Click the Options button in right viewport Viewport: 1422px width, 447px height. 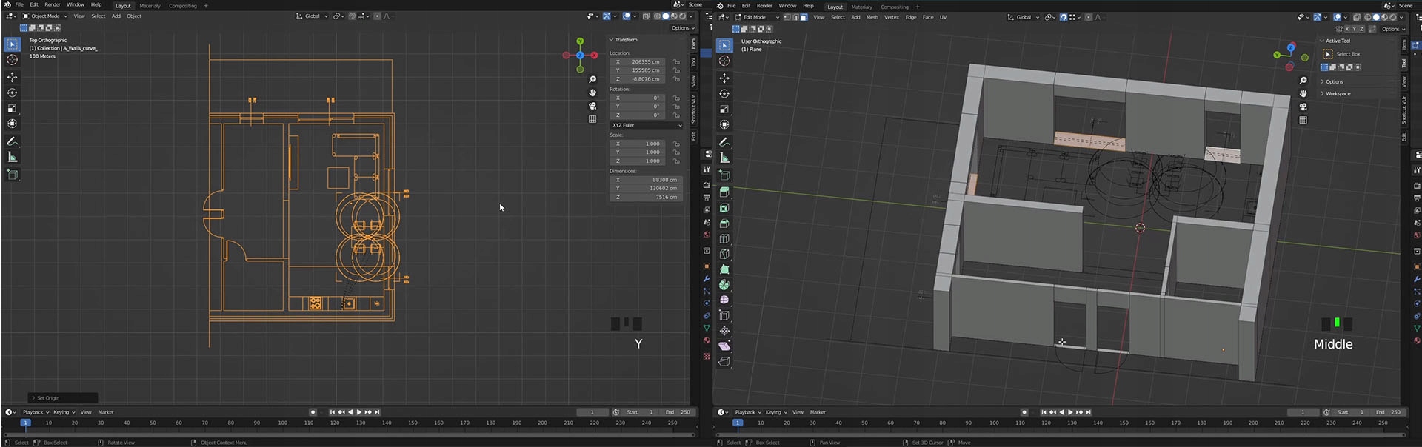click(1392, 29)
